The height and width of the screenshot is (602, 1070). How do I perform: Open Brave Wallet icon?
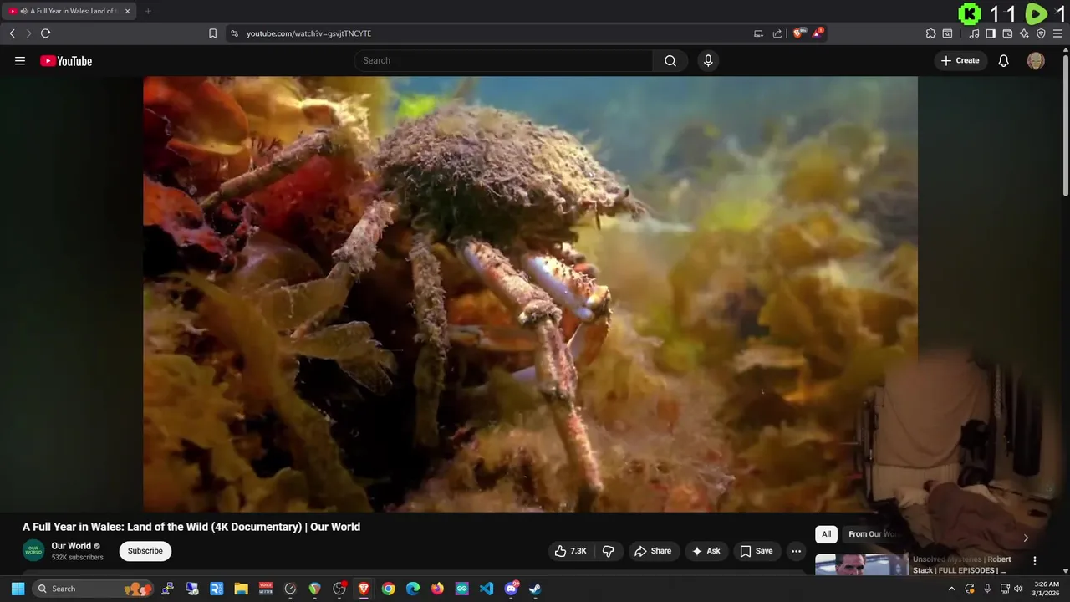pos(1007,33)
